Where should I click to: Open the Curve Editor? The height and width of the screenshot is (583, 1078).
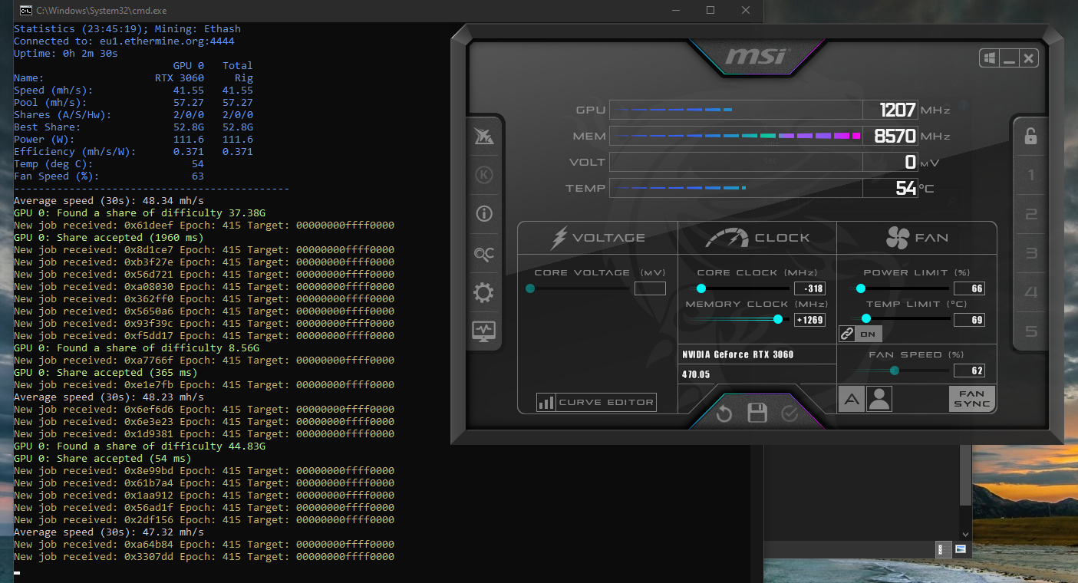coord(596,402)
